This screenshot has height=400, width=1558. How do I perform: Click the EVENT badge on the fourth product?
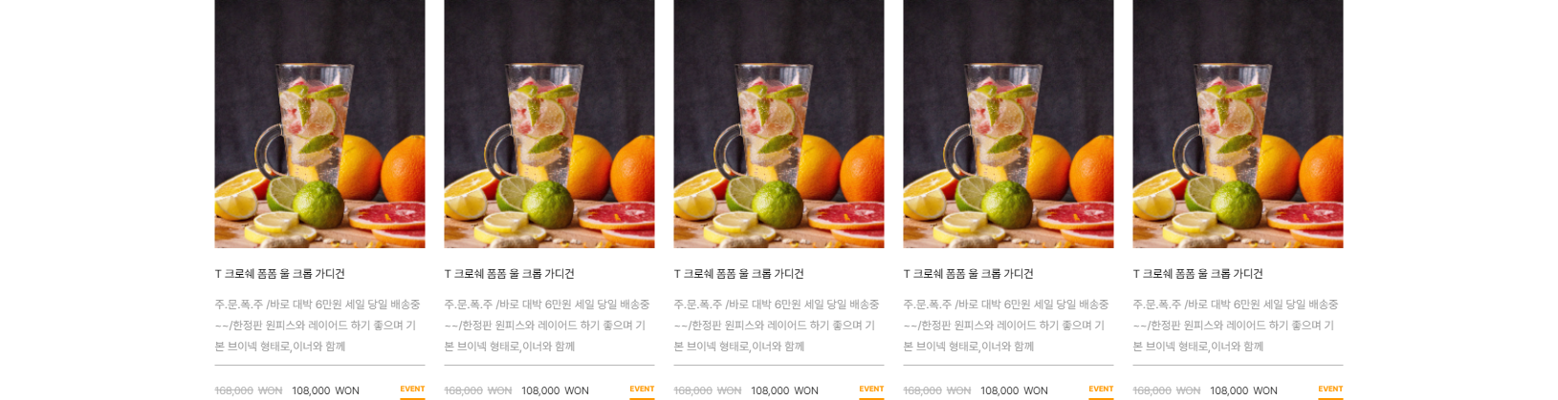click(1101, 389)
